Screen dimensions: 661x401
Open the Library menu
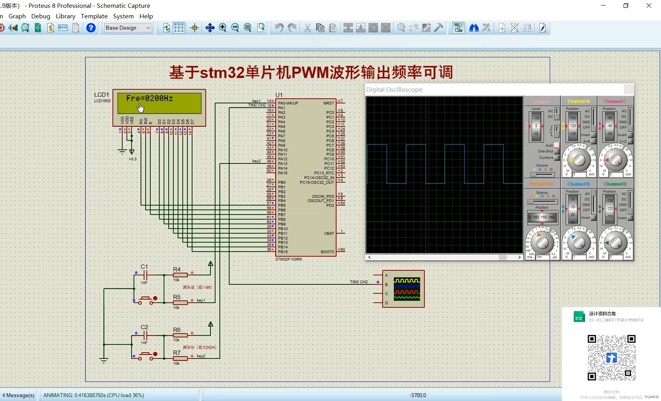point(66,16)
